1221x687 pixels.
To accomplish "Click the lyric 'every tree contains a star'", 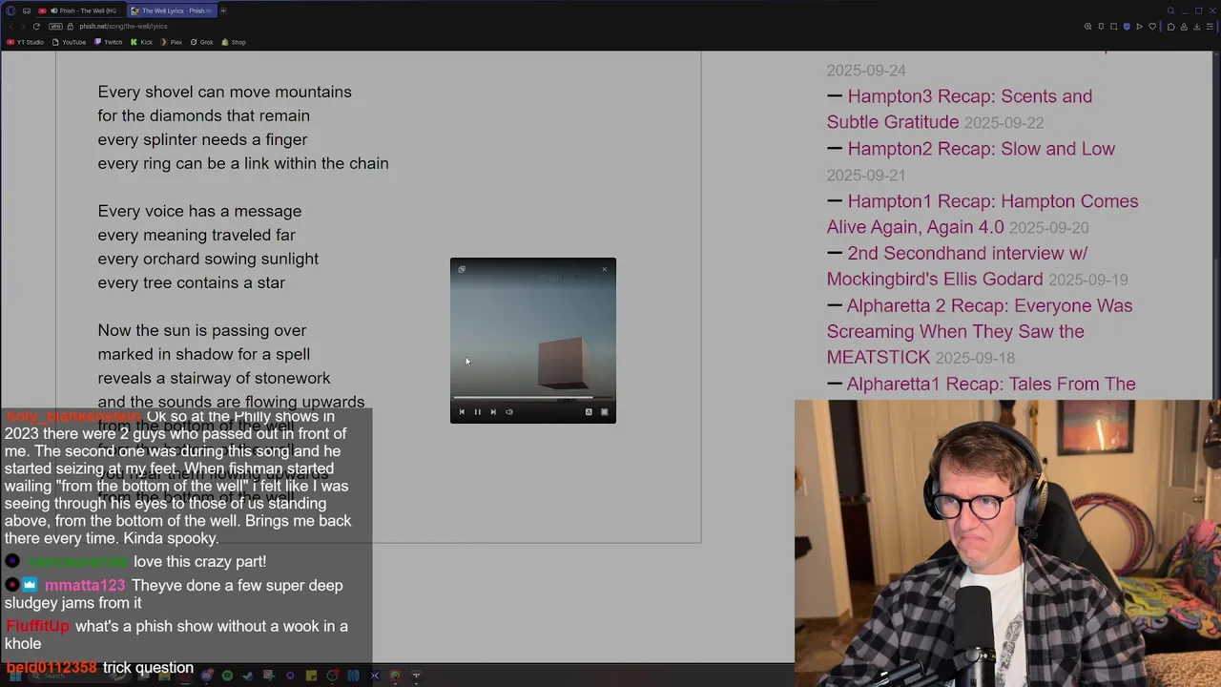I will coord(191,282).
